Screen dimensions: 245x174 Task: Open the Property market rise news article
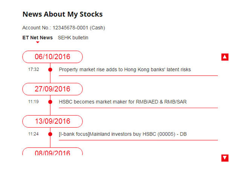pos(125,70)
